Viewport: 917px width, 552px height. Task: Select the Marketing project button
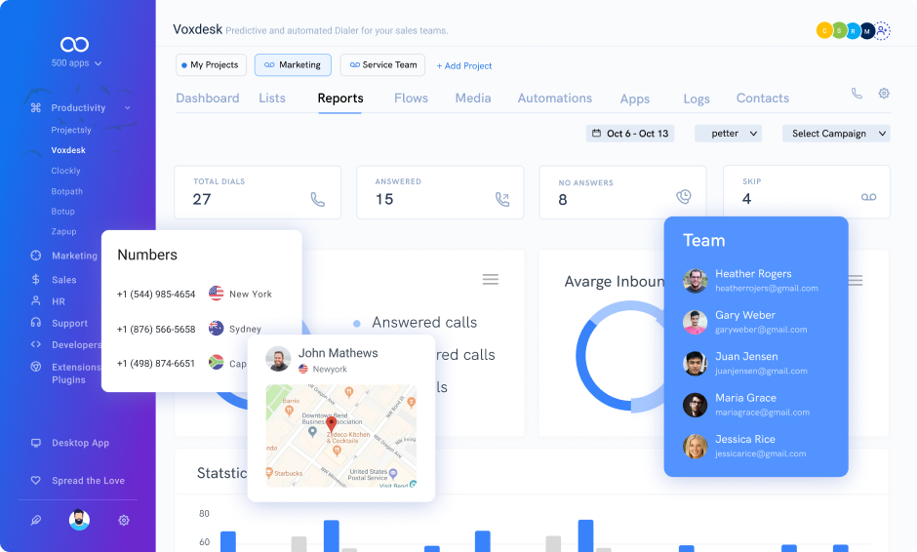click(293, 65)
